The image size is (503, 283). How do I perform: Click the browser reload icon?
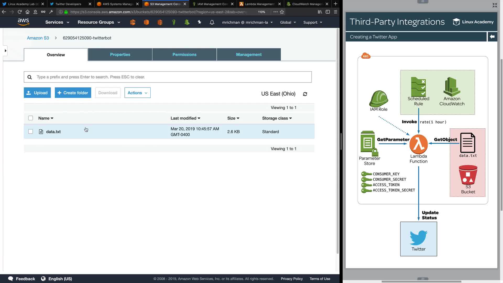pyautogui.click(x=20, y=12)
